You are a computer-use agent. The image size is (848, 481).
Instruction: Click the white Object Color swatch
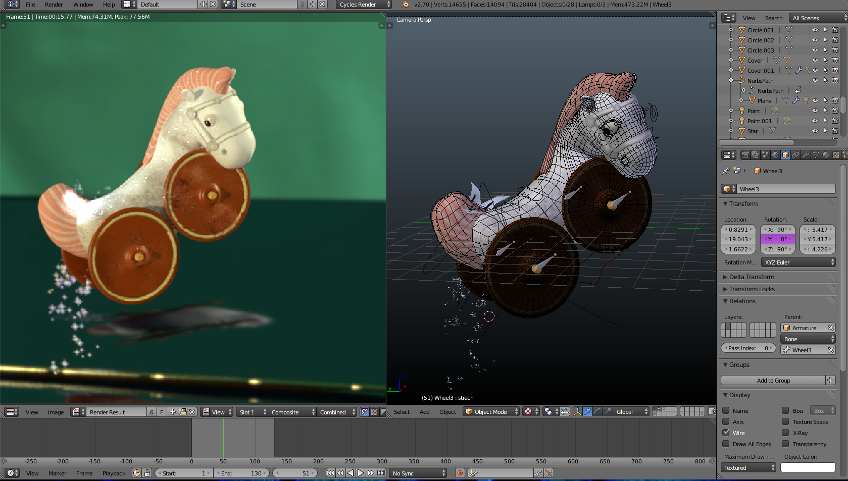tap(808, 468)
